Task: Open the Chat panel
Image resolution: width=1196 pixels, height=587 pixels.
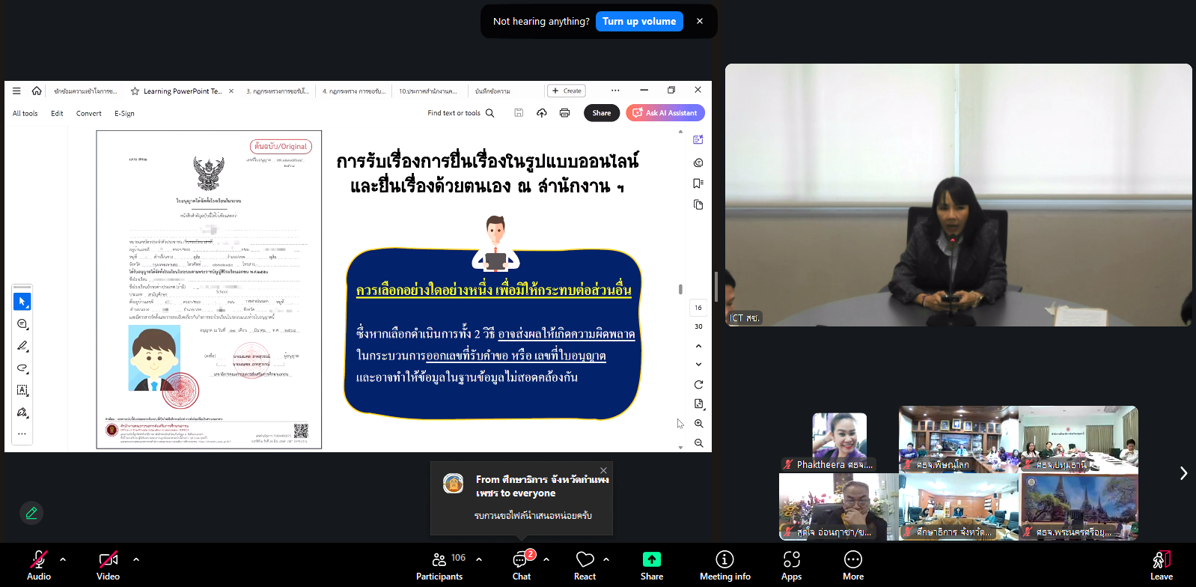Action: (x=522, y=565)
